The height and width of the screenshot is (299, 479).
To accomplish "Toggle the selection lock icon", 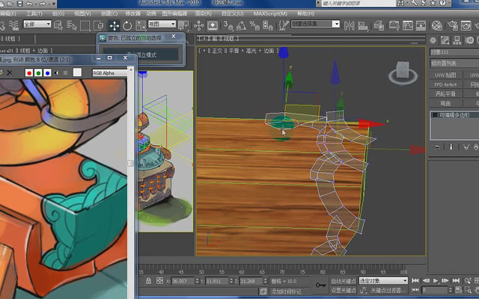I will click(148, 281).
